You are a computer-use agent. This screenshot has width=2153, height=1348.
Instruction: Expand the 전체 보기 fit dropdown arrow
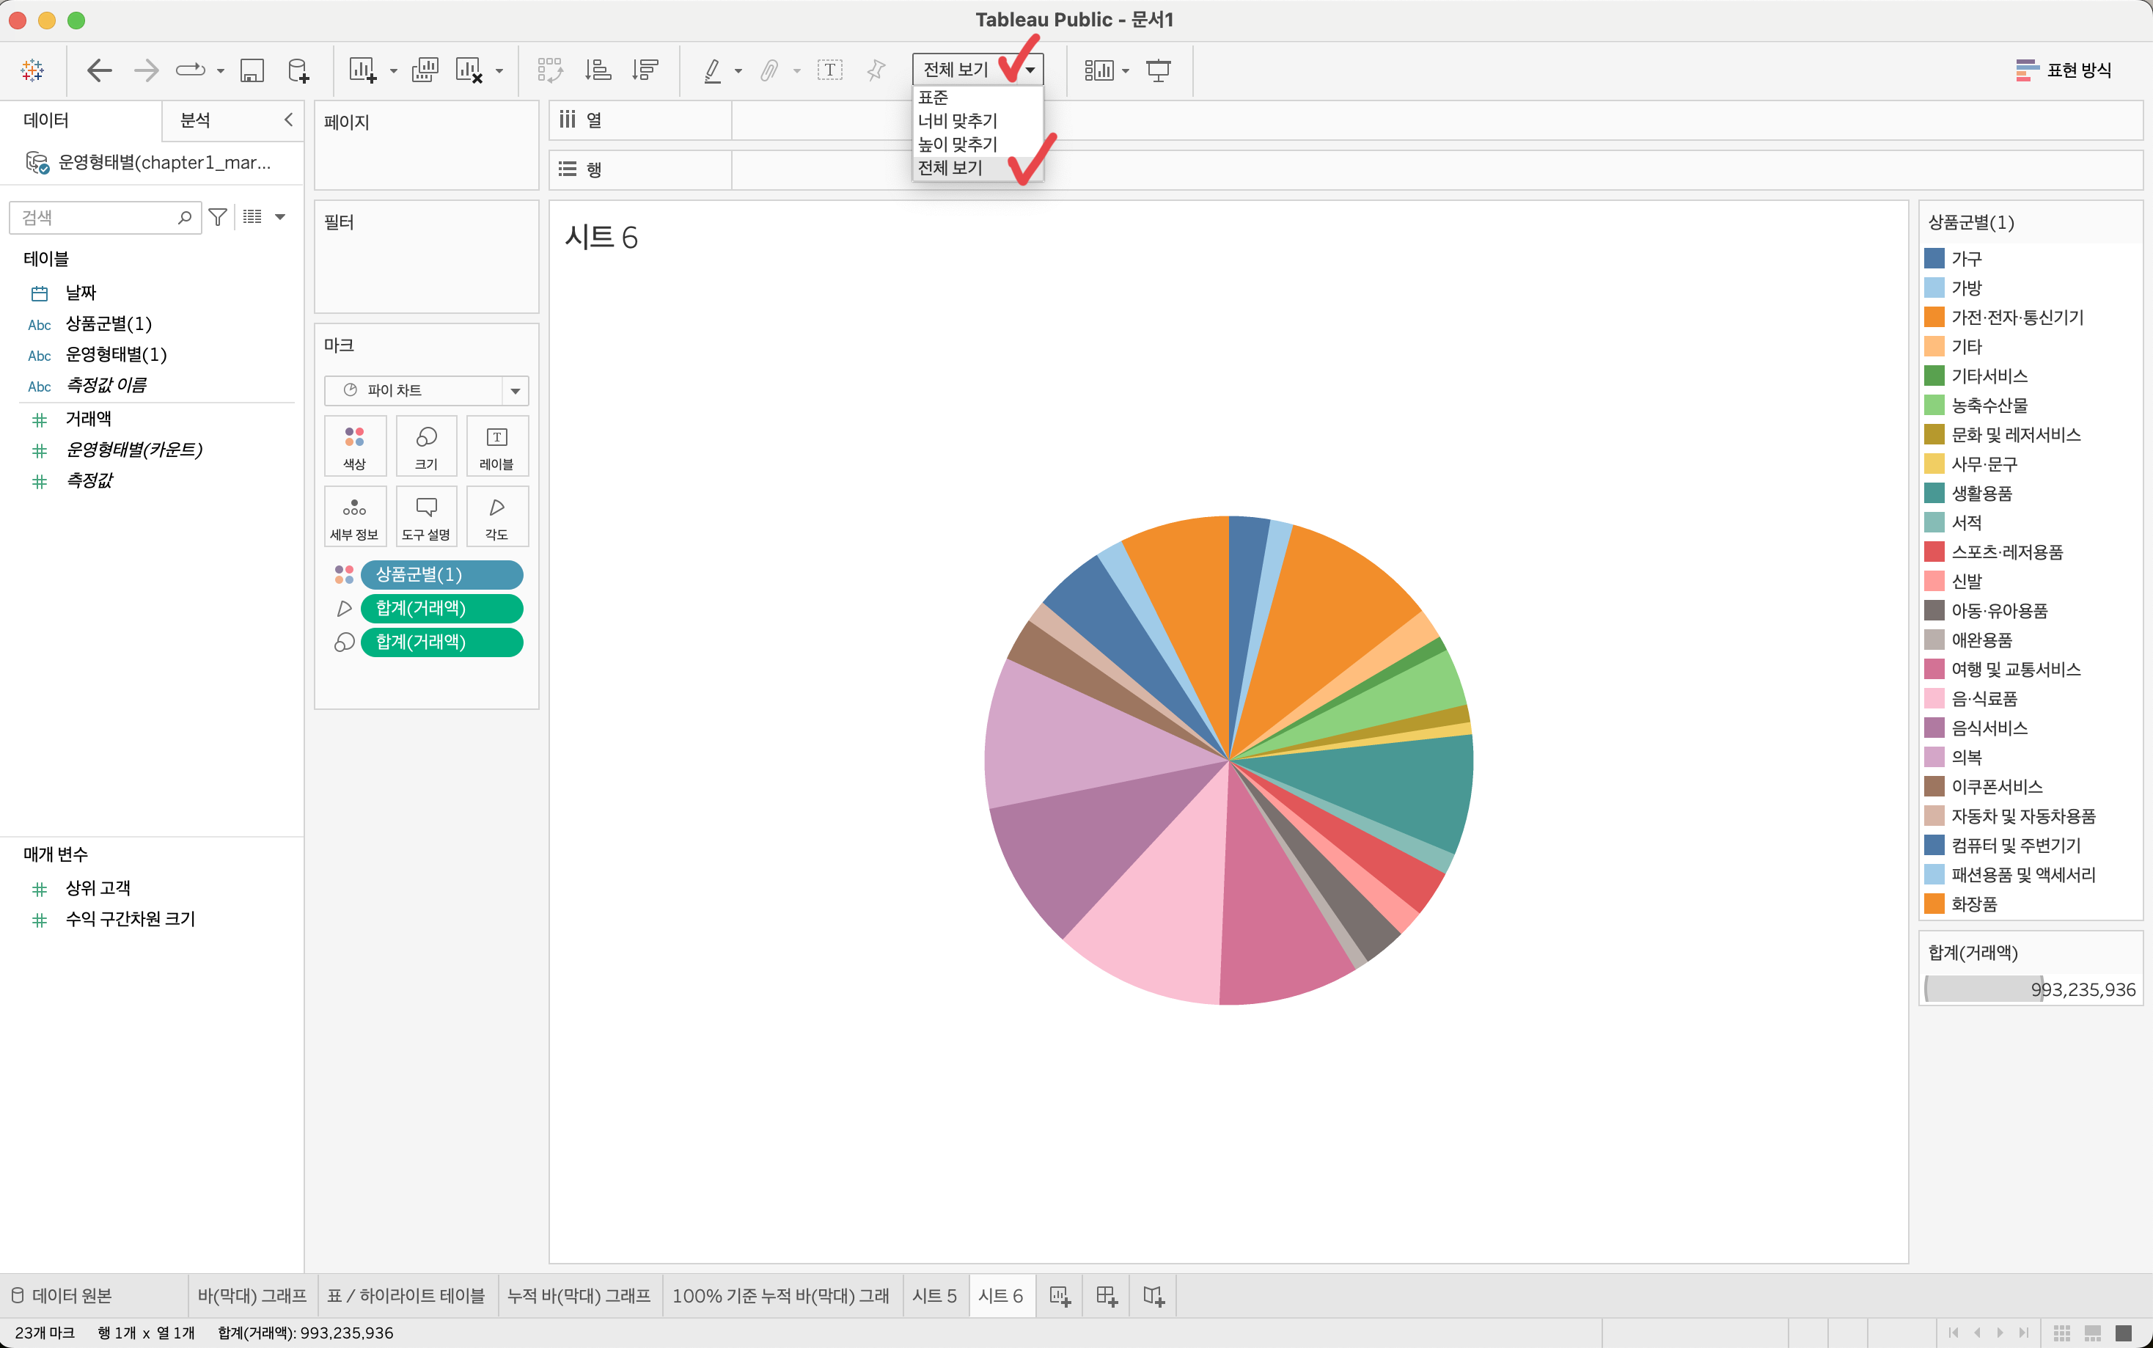click(1030, 70)
